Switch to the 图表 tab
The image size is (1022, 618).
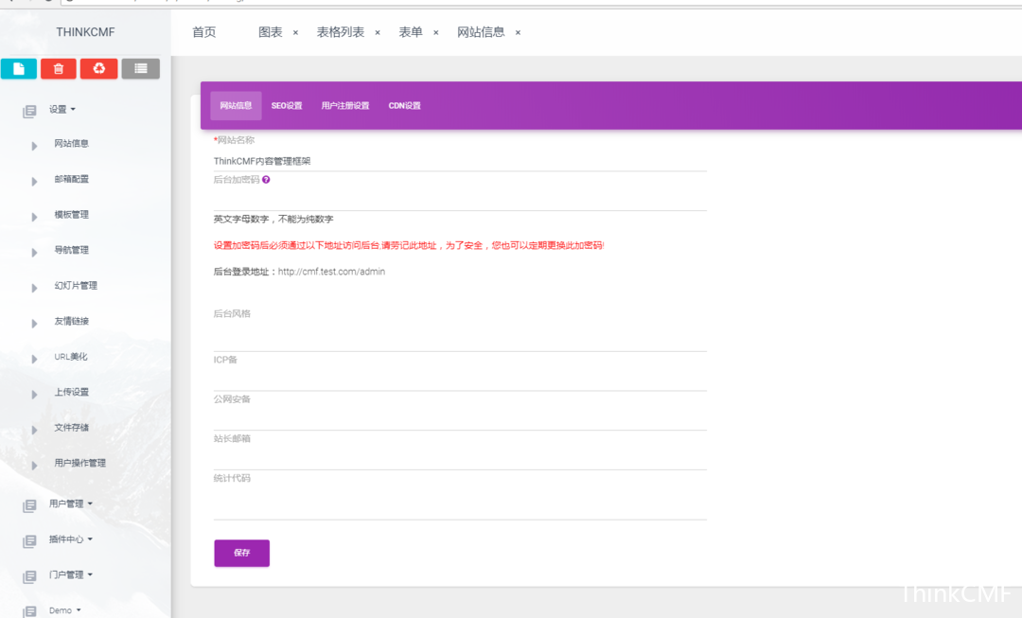coord(271,32)
